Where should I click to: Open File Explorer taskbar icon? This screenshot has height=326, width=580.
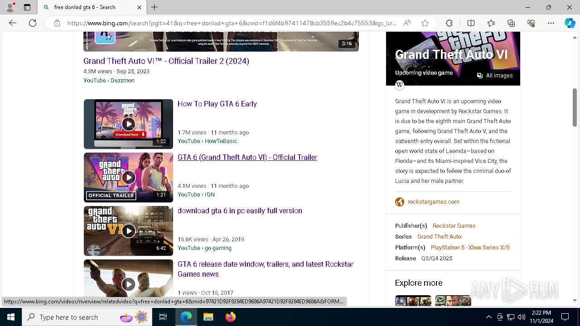(x=208, y=317)
